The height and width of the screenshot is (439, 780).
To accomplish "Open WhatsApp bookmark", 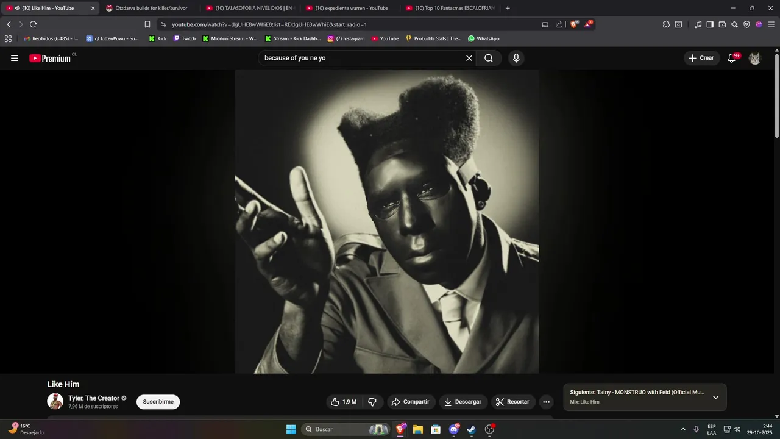I will (483, 38).
